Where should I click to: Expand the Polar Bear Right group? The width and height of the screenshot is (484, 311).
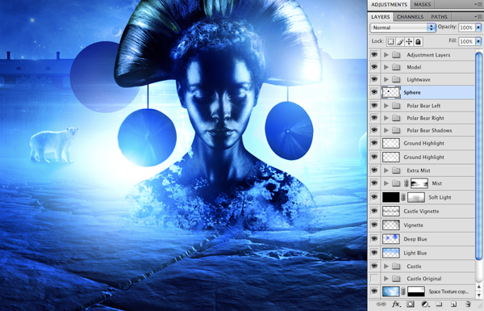point(386,118)
